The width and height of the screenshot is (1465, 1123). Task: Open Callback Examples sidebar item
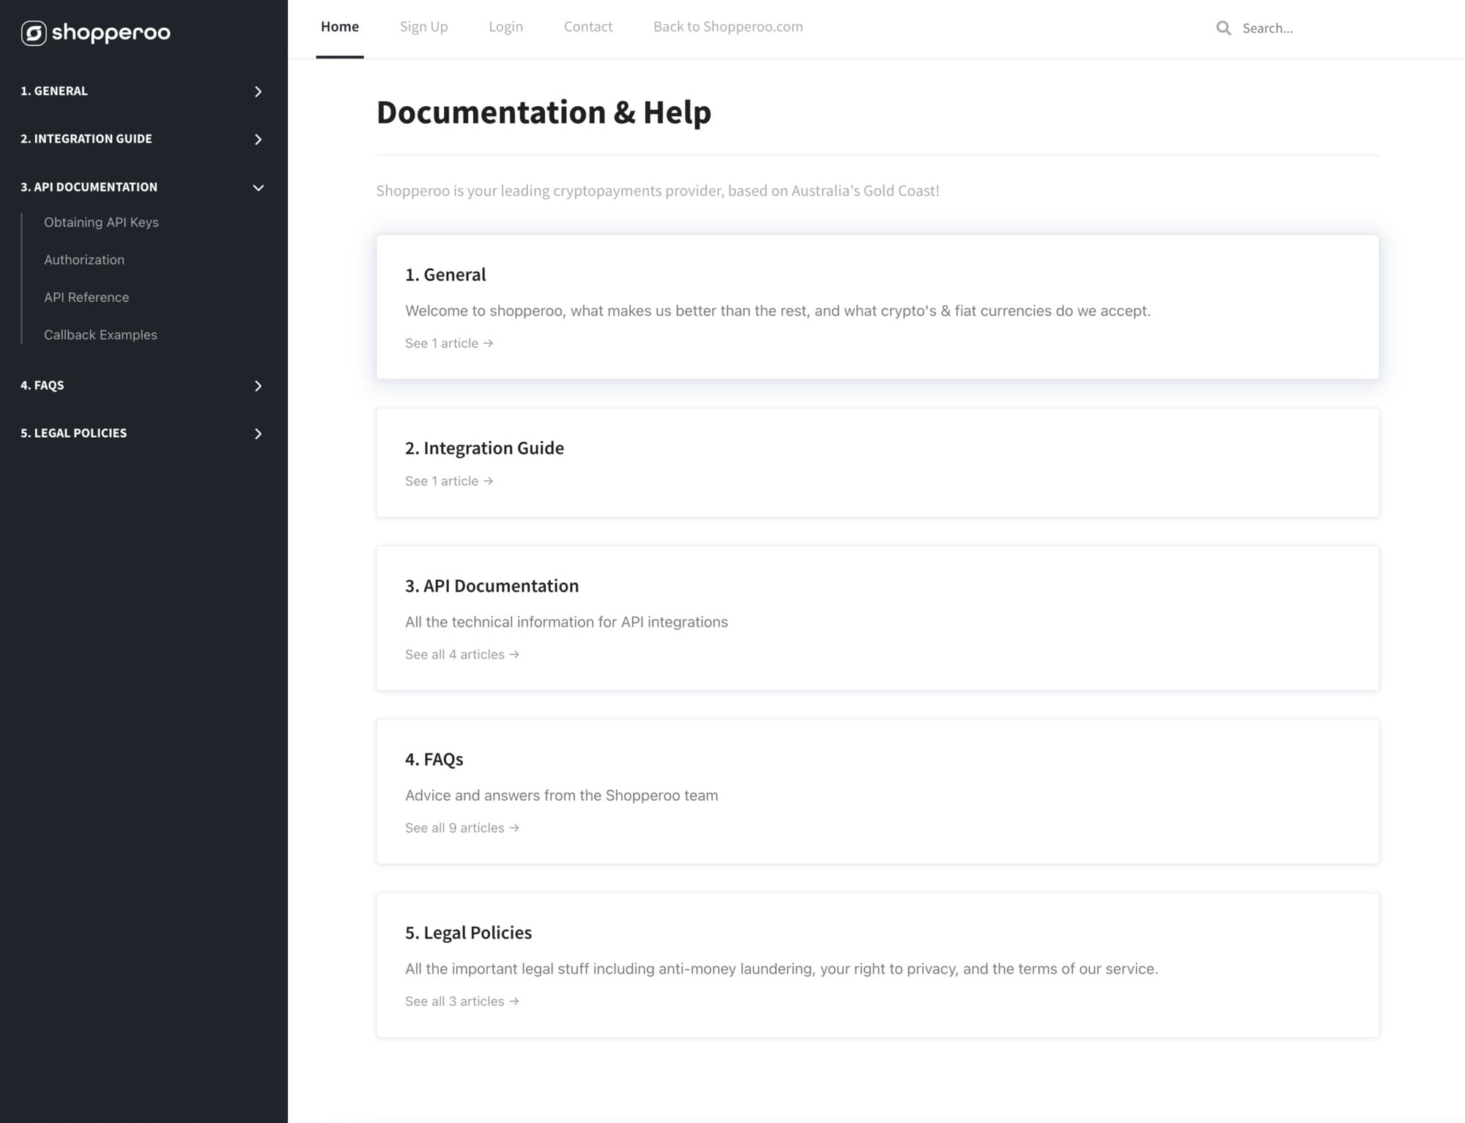coord(100,335)
